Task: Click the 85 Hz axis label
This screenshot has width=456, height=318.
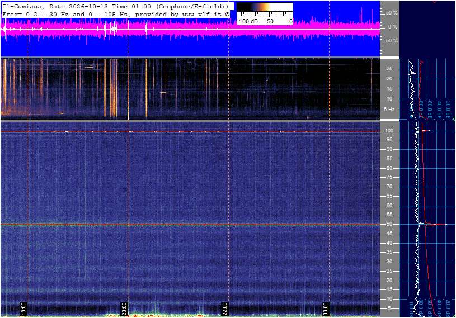Action: coord(389,159)
